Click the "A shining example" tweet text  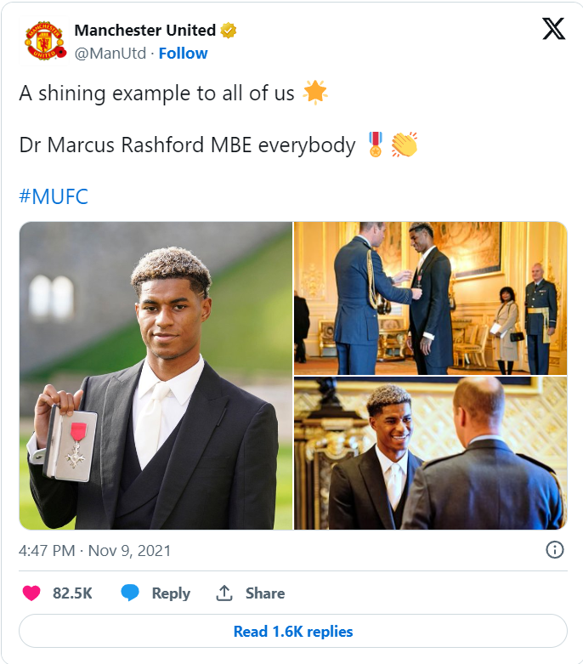coord(160,94)
